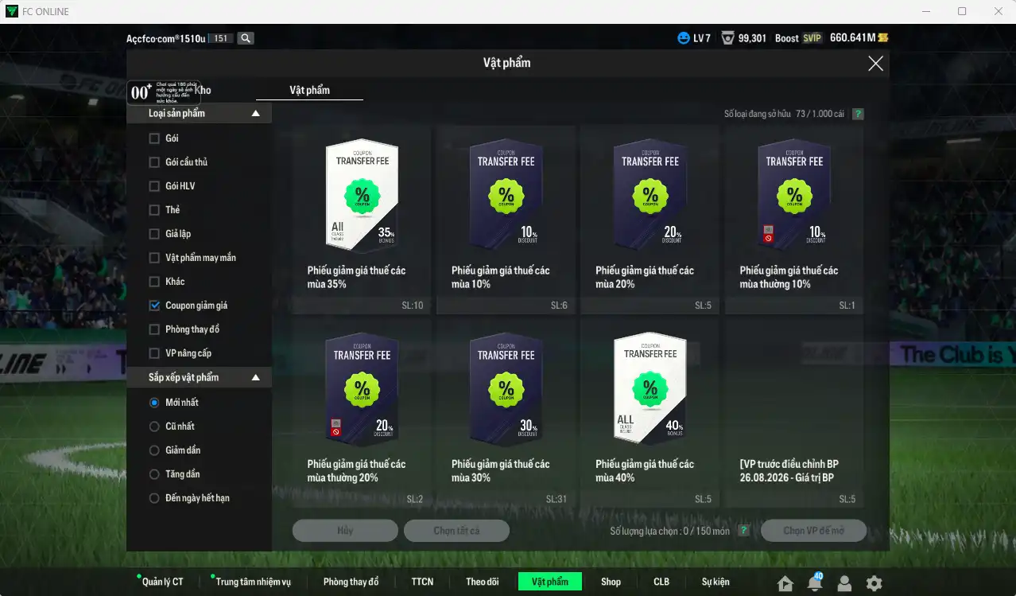
Task: Open the settings gear icon
Action: tap(874, 583)
